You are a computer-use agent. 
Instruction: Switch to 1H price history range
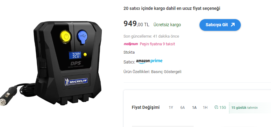click(205, 108)
